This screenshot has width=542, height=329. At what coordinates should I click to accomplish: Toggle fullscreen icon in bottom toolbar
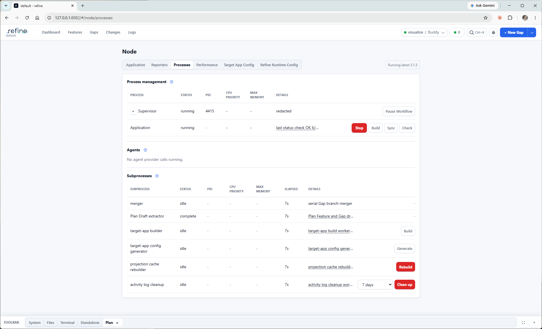point(523,323)
